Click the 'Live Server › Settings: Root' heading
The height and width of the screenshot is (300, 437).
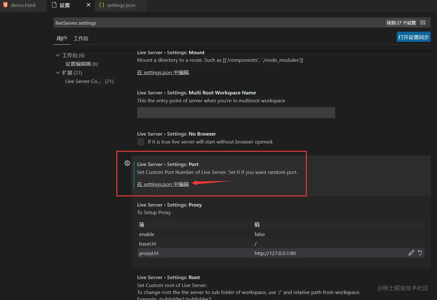[x=168, y=277]
